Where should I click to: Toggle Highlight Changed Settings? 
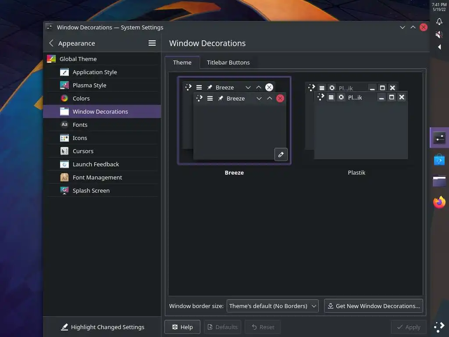tap(103, 327)
